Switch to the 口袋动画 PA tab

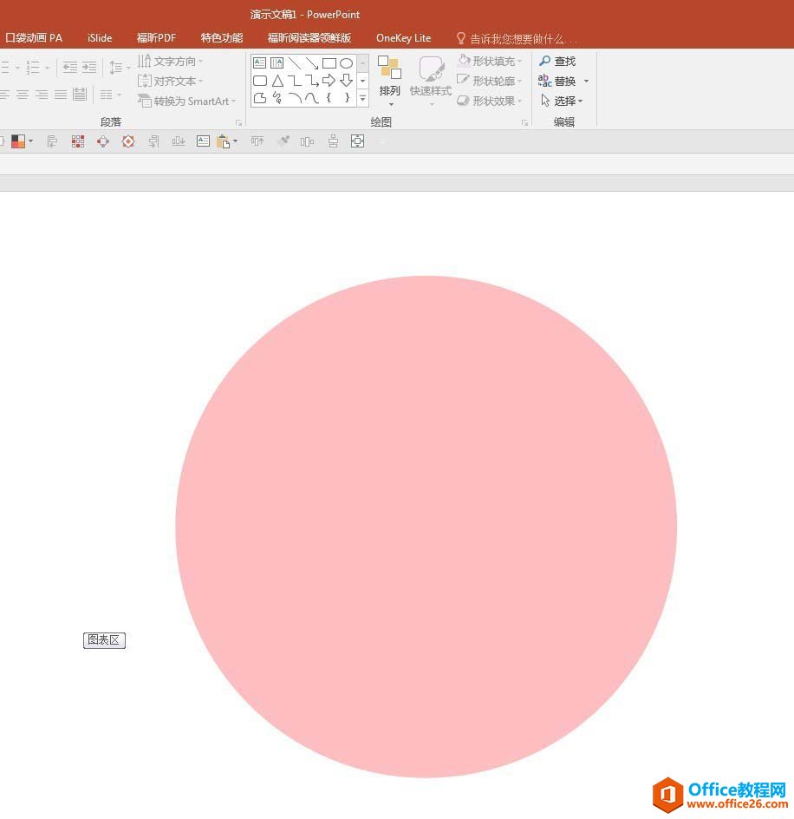(34, 38)
